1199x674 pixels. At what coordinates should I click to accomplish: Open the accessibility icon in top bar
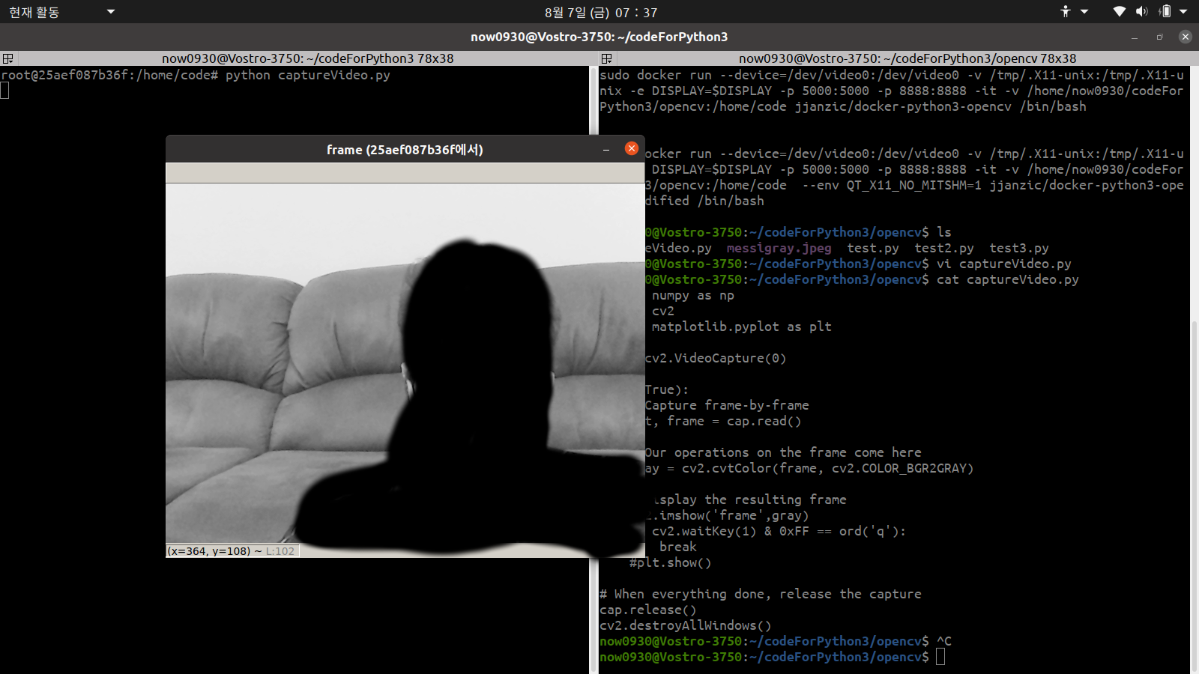tap(1066, 11)
